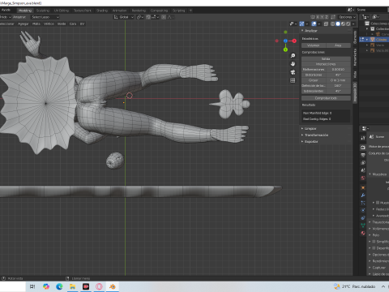Open the World properties tab icon
Viewport: 389px width, 292px height.
(363, 178)
